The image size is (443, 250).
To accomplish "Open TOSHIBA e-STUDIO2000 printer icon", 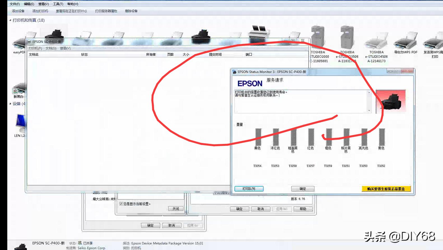I will 318,37.
